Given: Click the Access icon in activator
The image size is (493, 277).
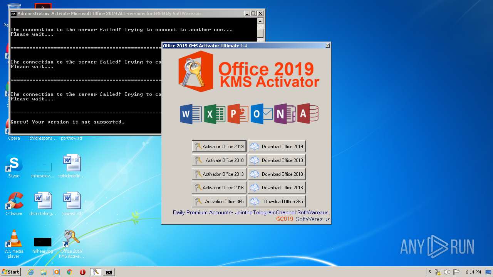Looking at the screenshot, I should click(308, 114).
